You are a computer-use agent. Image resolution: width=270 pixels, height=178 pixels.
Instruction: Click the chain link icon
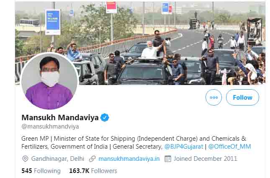click(x=92, y=159)
